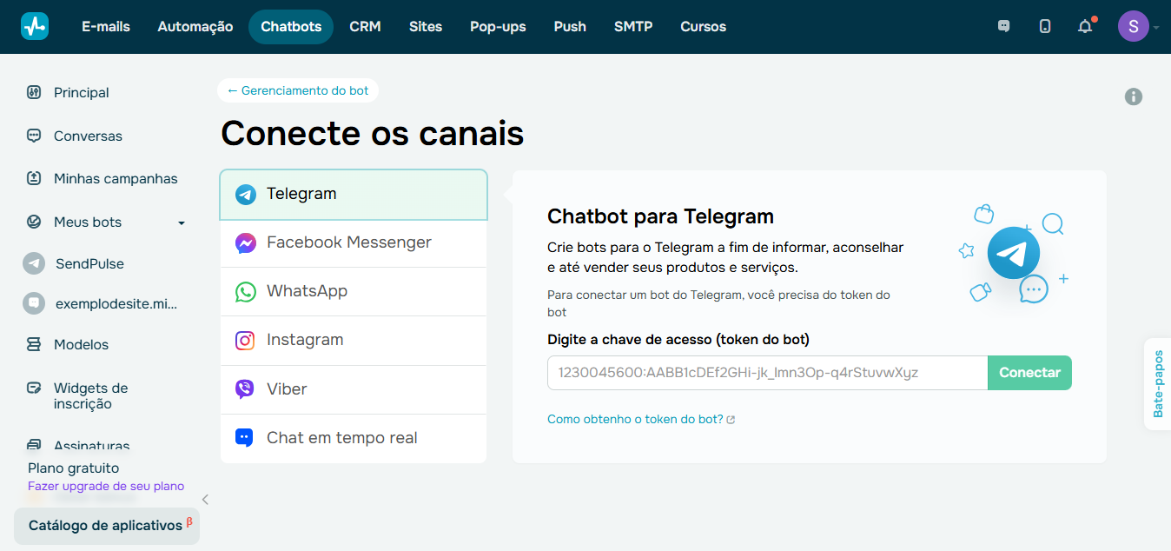Click the Chat em tempo real icon

tap(246, 437)
